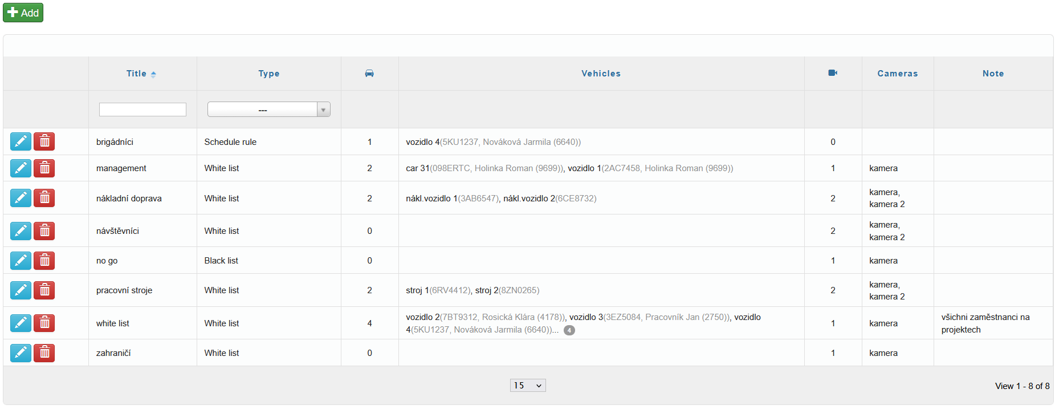Sort by the Cameras column
This screenshot has height=409, width=1055.
click(x=897, y=74)
